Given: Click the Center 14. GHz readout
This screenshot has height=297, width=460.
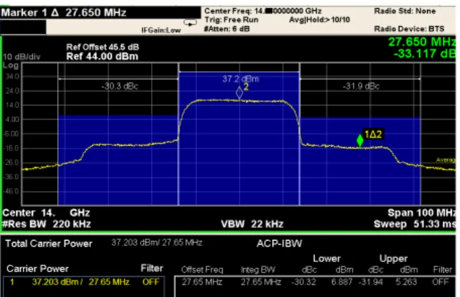Looking at the screenshot, I should click(x=46, y=213).
